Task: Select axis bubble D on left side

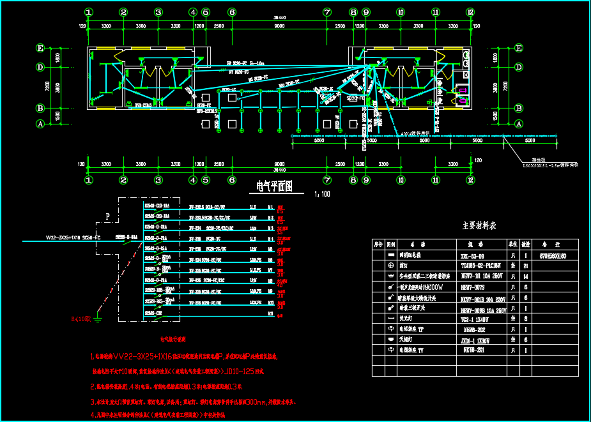Action: 40,67
